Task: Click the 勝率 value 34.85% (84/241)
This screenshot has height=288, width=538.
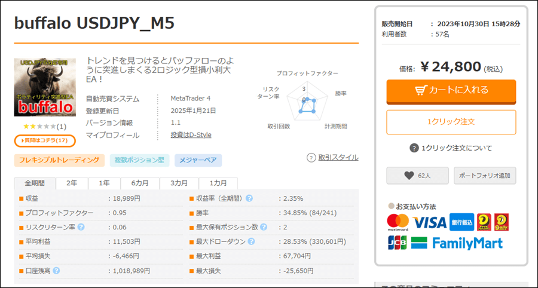Action: (x=310, y=213)
